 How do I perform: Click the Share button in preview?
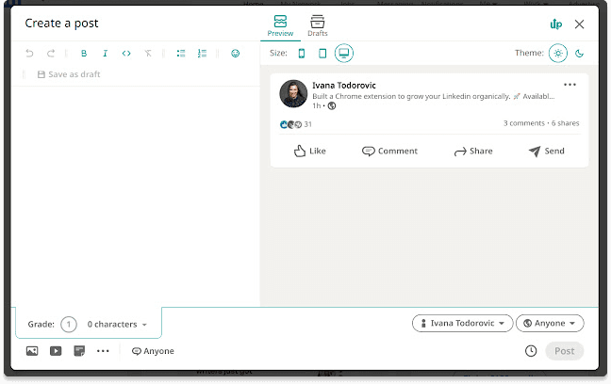pos(473,151)
